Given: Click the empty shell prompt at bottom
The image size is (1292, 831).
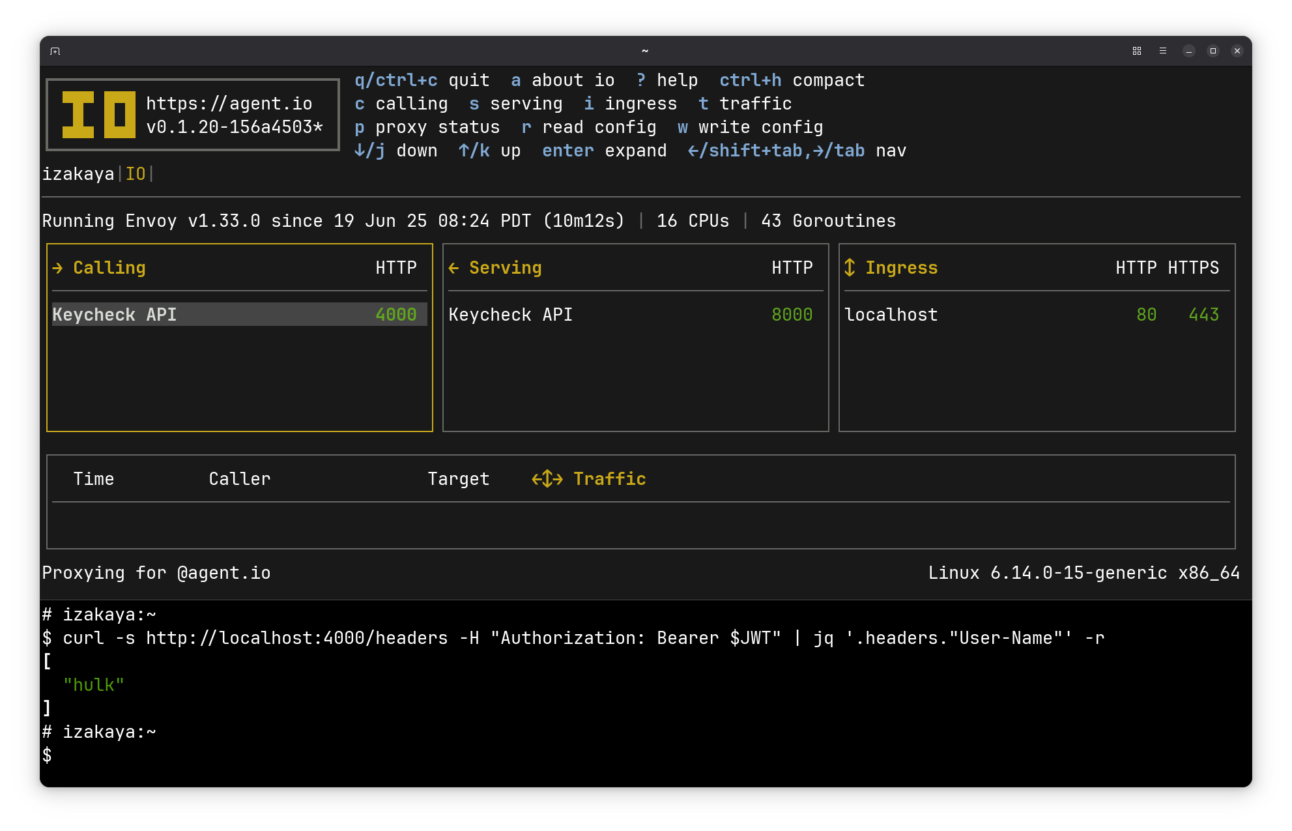Looking at the screenshot, I should [x=47, y=755].
